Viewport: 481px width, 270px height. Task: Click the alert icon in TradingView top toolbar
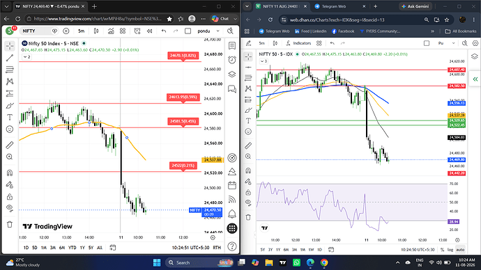tap(137, 31)
